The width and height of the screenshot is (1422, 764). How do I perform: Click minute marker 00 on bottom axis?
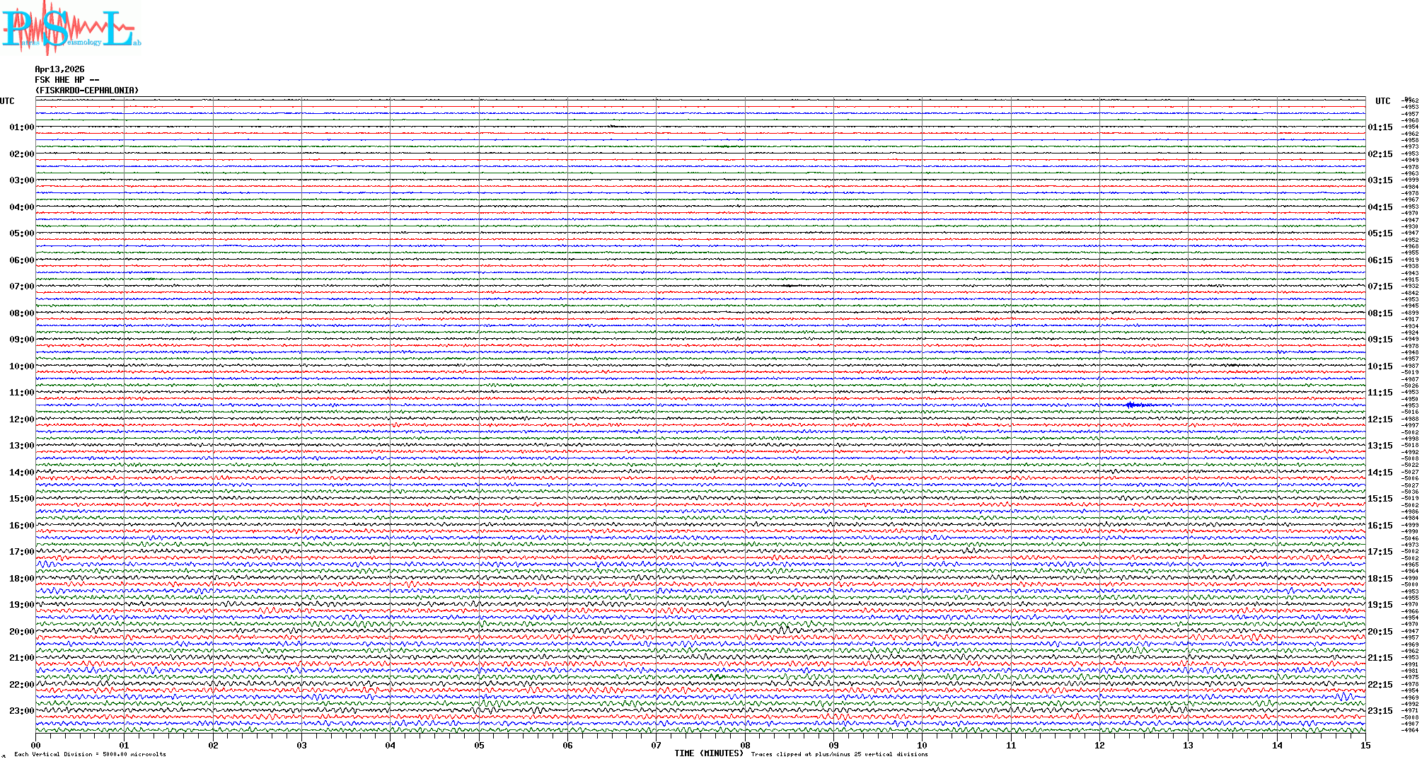(x=36, y=745)
